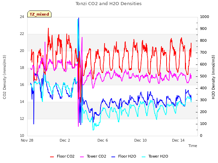Viewport: 218px width, 163px height.
Task: Click the cyan Tower H2O legend swatch
Action: click(144, 157)
